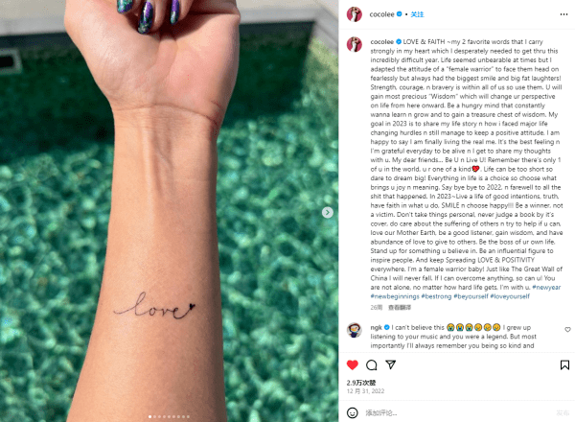View the 2.9万 likes count list

coord(361,383)
